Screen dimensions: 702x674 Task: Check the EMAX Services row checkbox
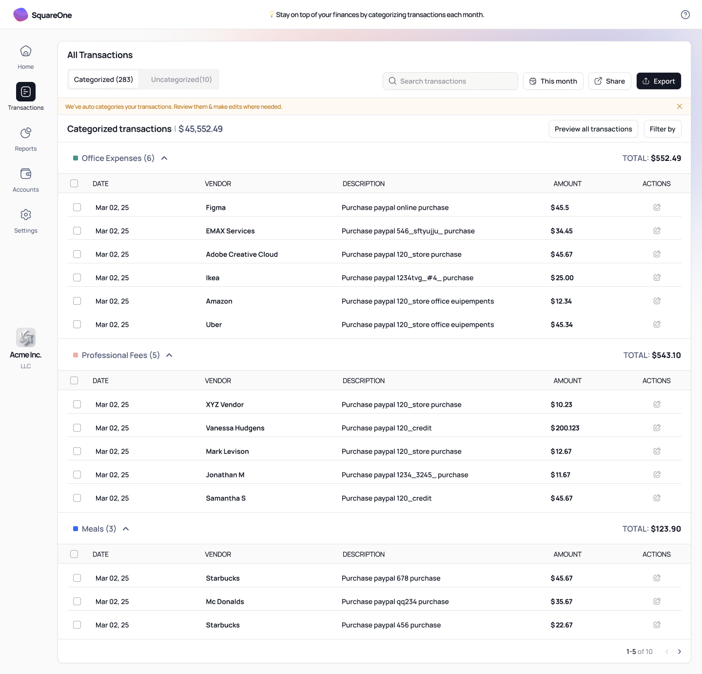click(77, 231)
